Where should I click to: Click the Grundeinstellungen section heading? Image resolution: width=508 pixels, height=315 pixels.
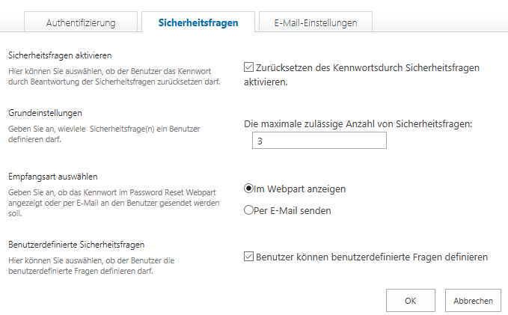coord(45,113)
